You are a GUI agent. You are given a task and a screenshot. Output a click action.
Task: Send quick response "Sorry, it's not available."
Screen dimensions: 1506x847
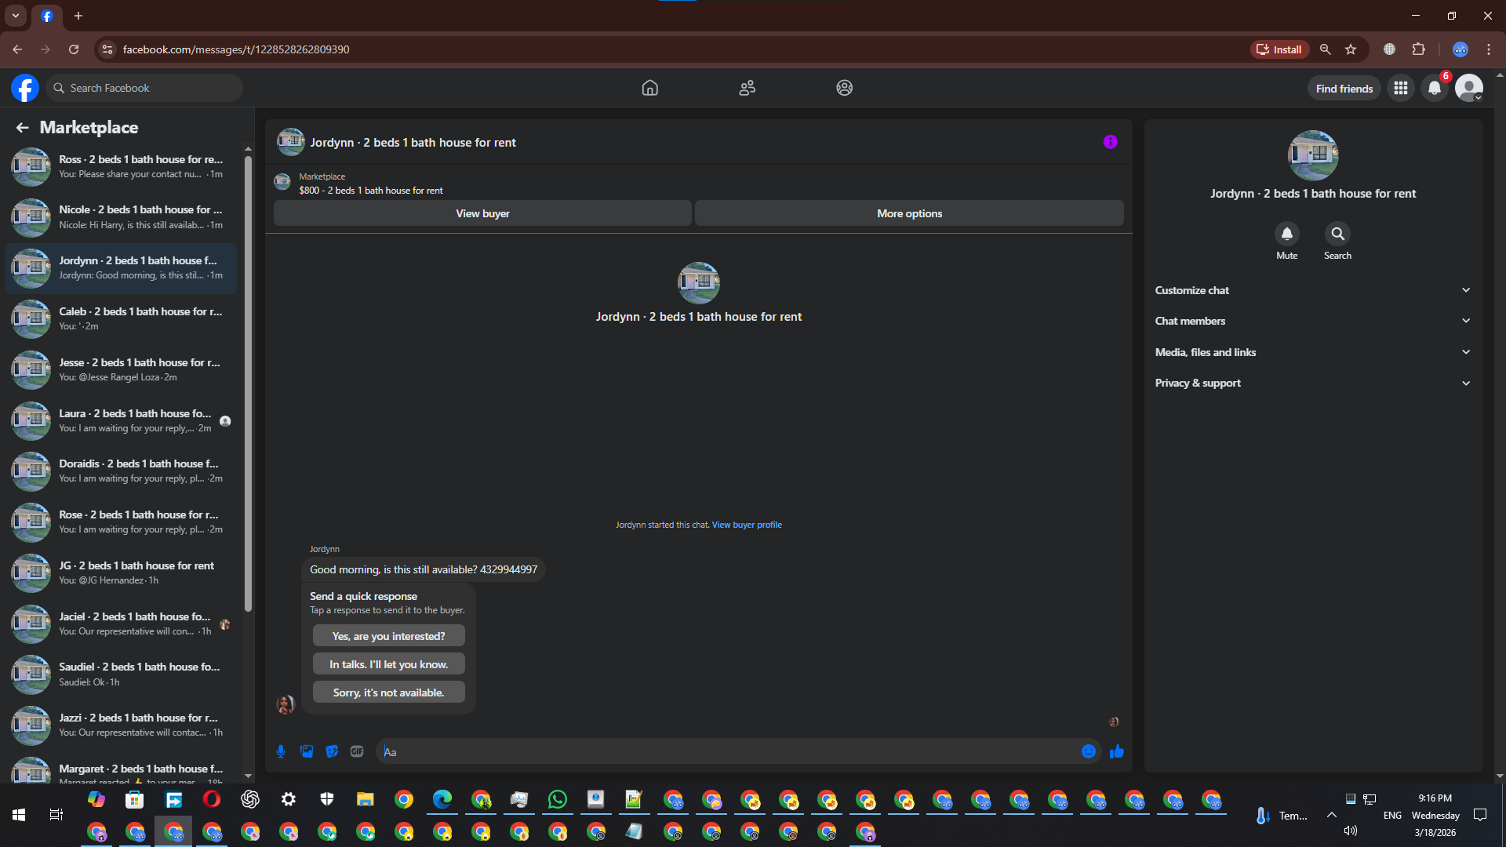coord(388,693)
